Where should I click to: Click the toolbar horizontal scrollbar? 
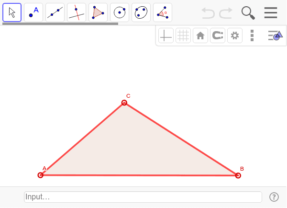click(x=60, y=23)
